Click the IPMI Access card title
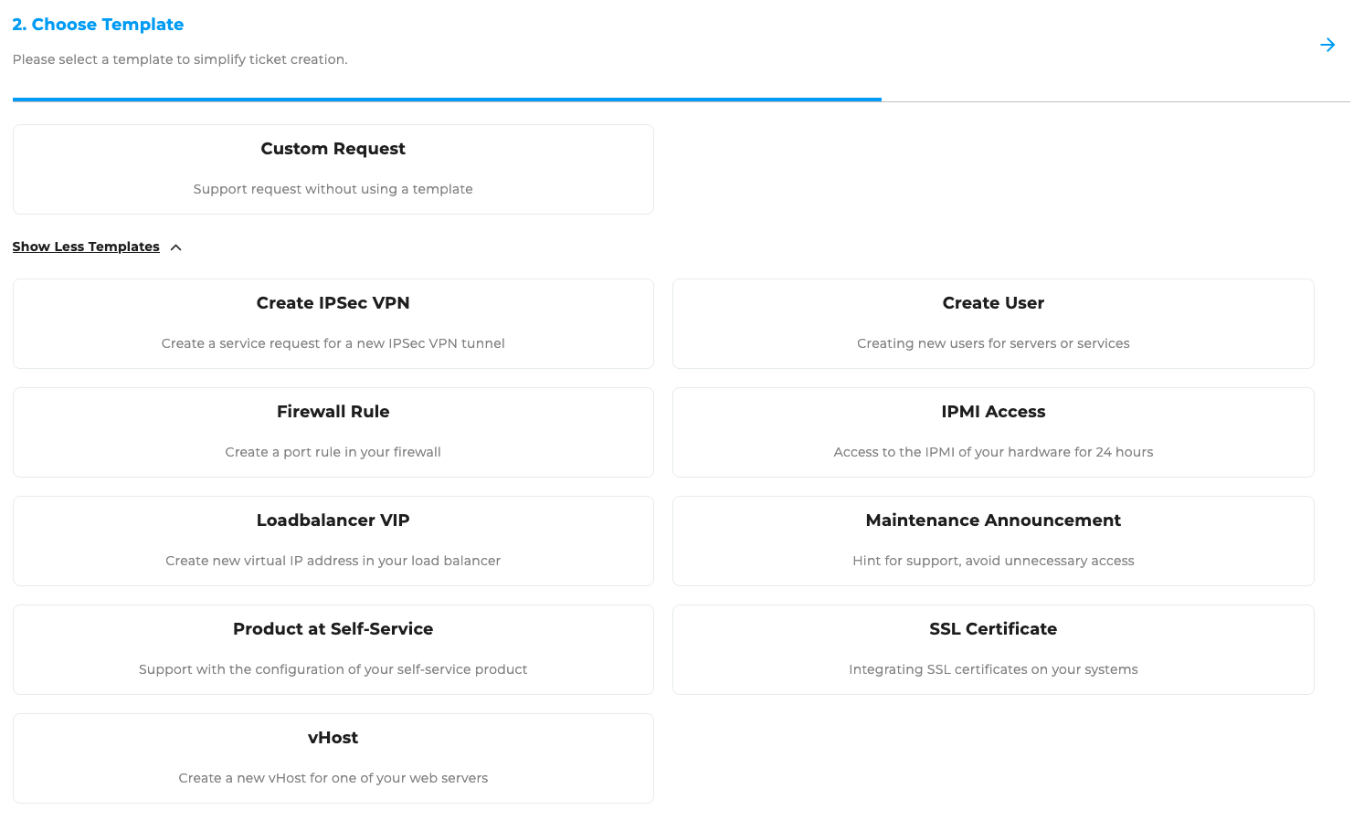This screenshot has width=1364, height=820. 993,411
